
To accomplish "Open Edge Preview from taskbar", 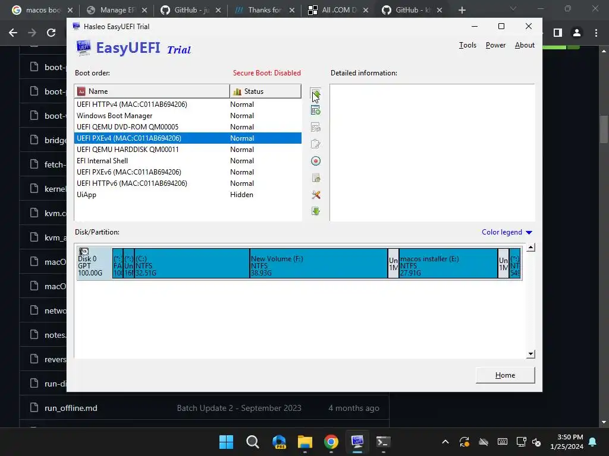I will (x=279, y=442).
